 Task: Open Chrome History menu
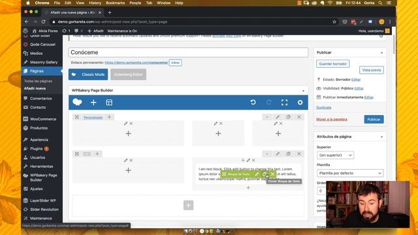point(95,3)
